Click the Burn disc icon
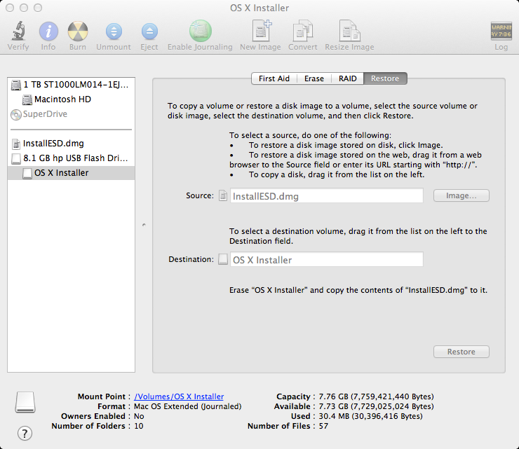Viewport: 519px width, 449px height. (x=78, y=32)
